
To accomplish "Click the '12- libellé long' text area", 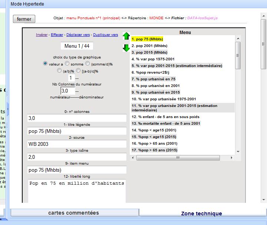I will point(77,191).
